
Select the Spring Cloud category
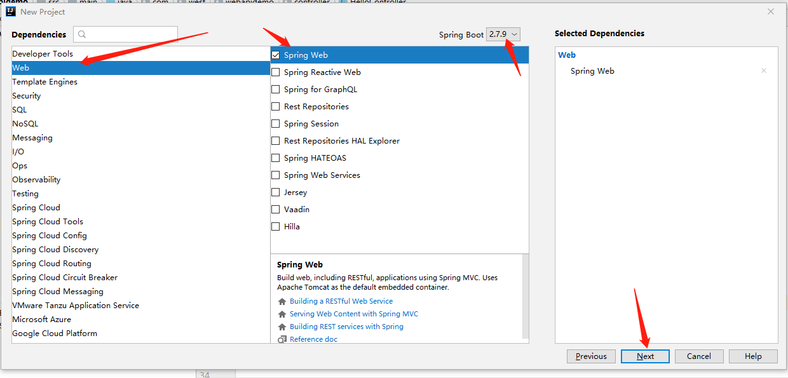click(141, 208)
